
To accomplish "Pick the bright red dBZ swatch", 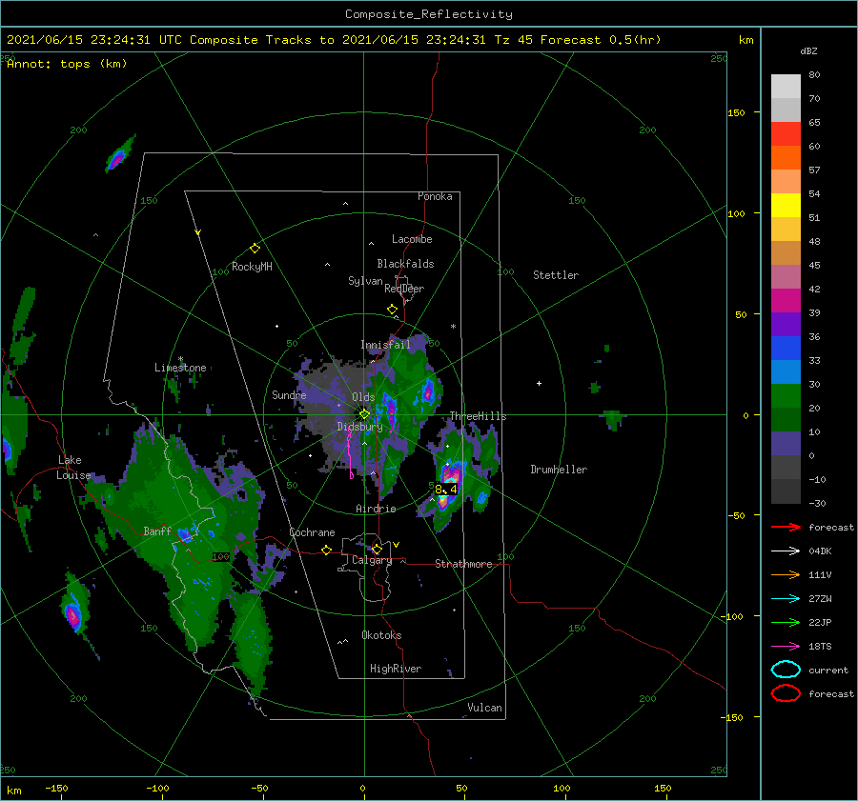I will click(x=786, y=133).
